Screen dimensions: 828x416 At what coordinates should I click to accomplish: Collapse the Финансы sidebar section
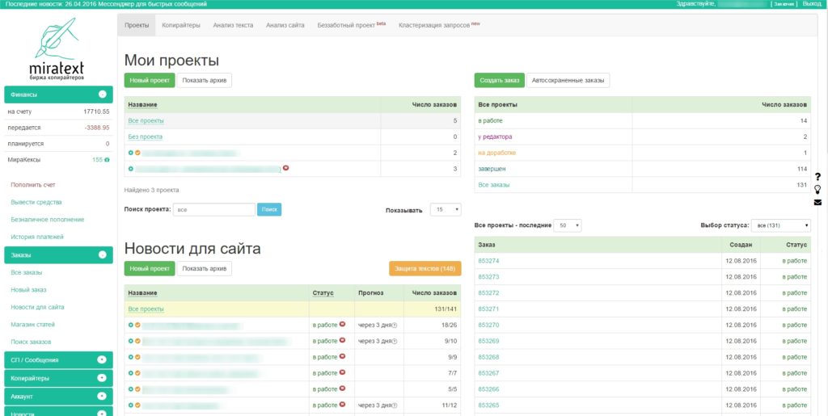tap(103, 95)
